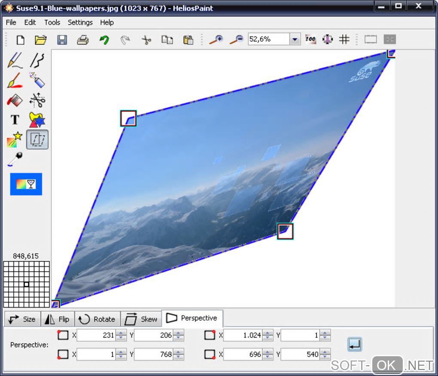Zoom out with the magnifier minus icon
Viewport: 438px width, 376px height.
[236, 40]
